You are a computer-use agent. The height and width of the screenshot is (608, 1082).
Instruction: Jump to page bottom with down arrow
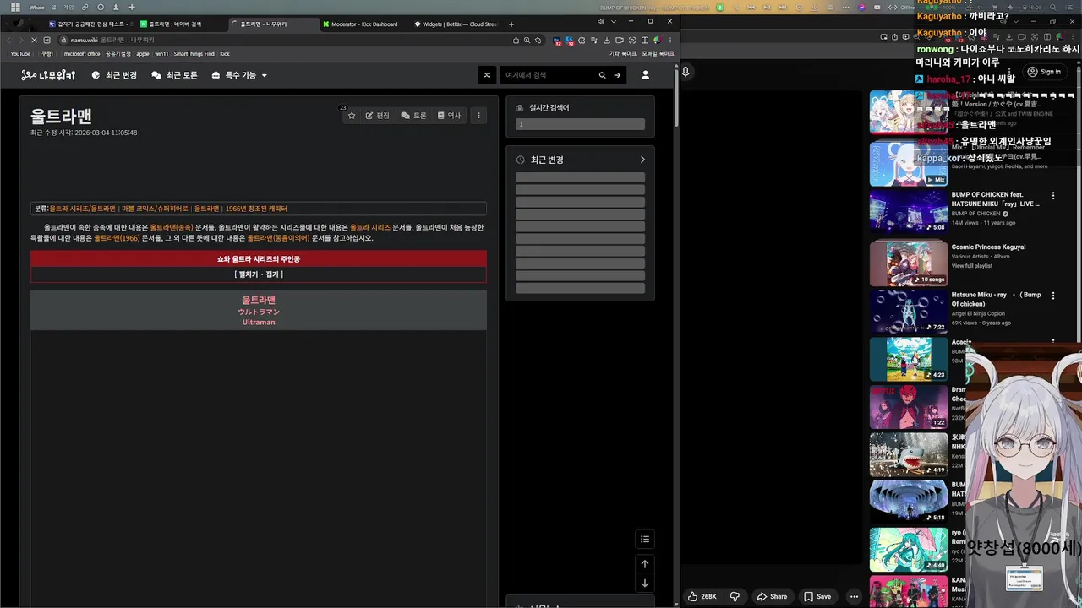tap(645, 583)
